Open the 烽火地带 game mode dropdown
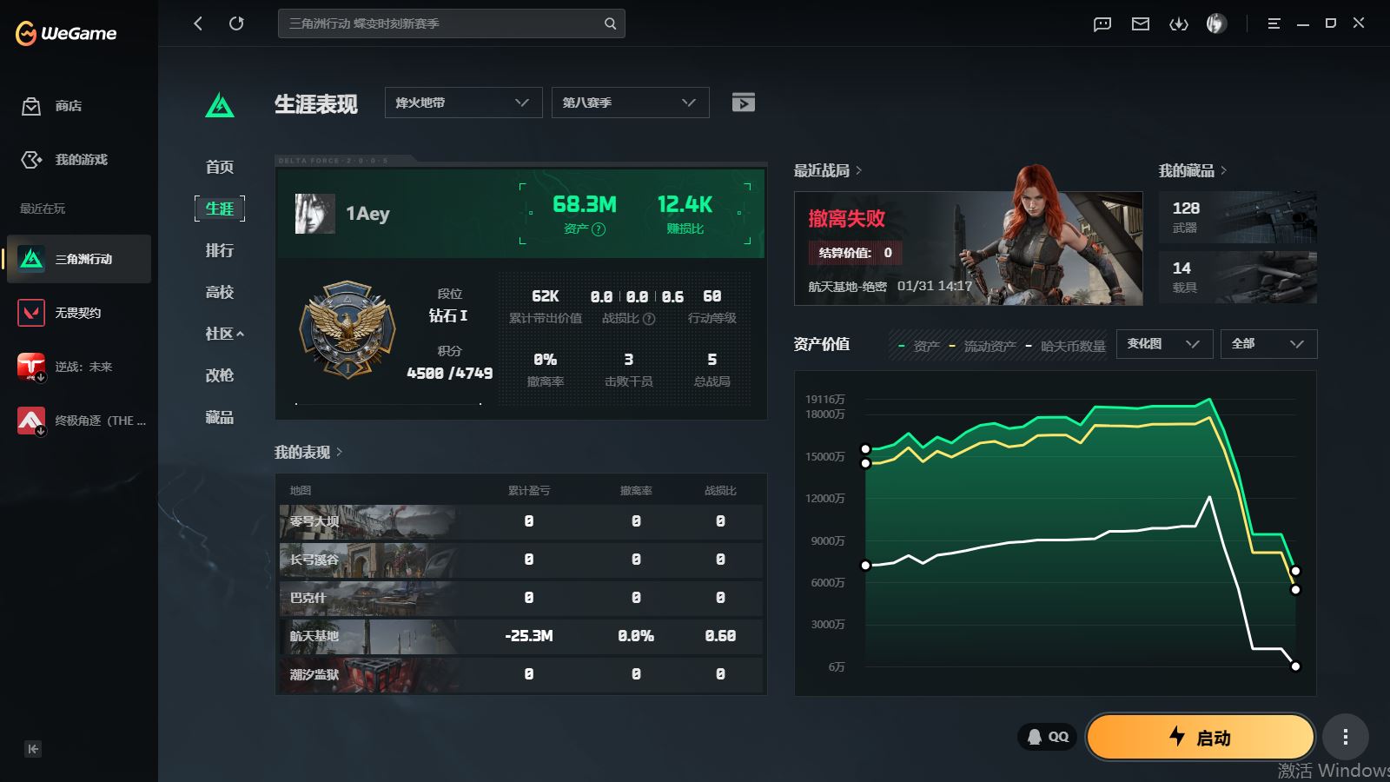This screenshot has height=782, width=1390. click(x=463, y=103)
